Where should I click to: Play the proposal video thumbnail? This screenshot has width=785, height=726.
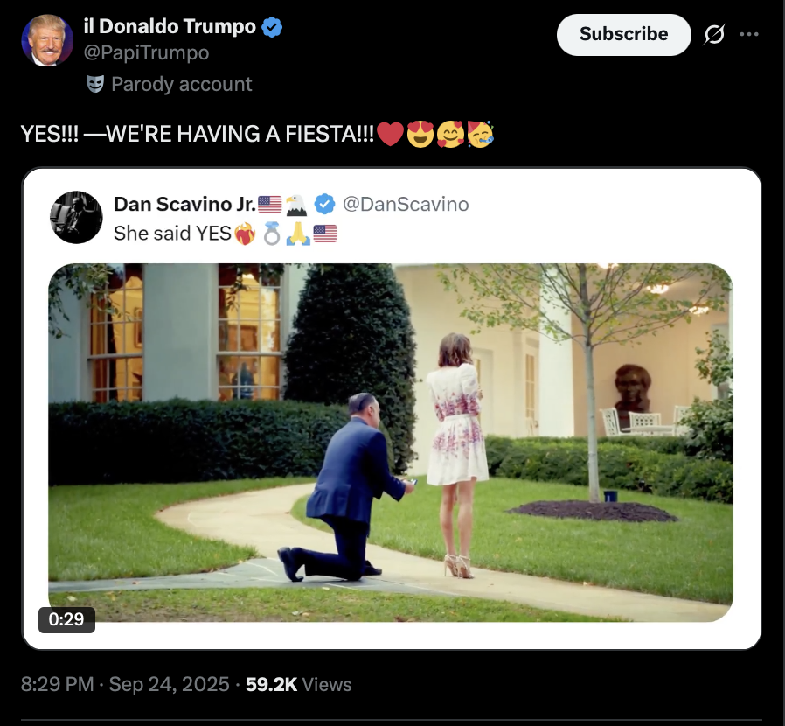pos(391,443)
